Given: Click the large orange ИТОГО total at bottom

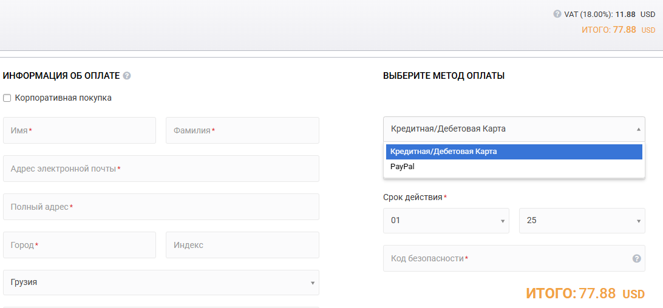Looking at the screenshot, I should tap(584, 293).
